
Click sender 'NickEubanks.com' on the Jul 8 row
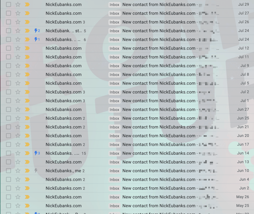click(x=64, y=74)
